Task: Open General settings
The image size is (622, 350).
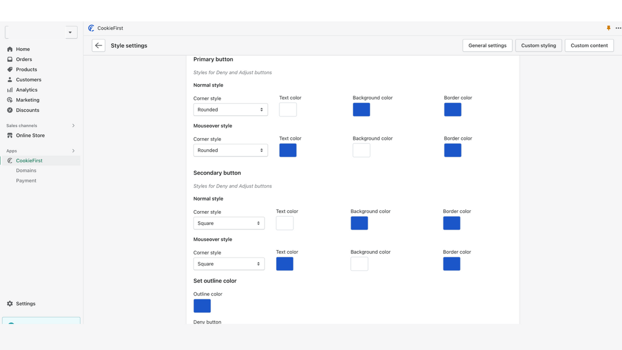Action: (487, 45)
